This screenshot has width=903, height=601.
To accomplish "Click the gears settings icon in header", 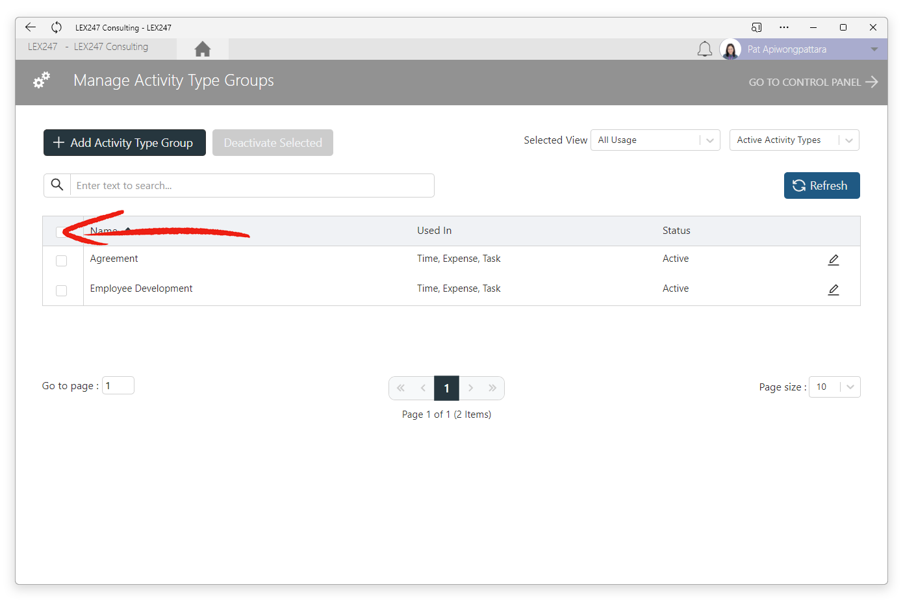I will pyautogui.click(x=42, y=81).
